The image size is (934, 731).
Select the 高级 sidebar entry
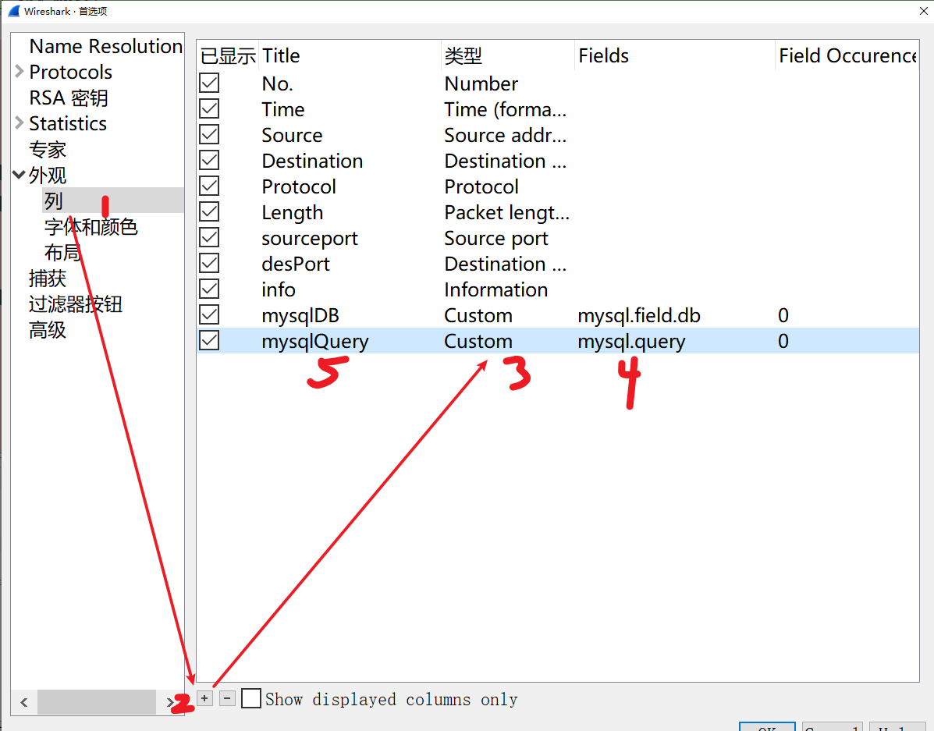pyautogui.click(x=47, y=330)
